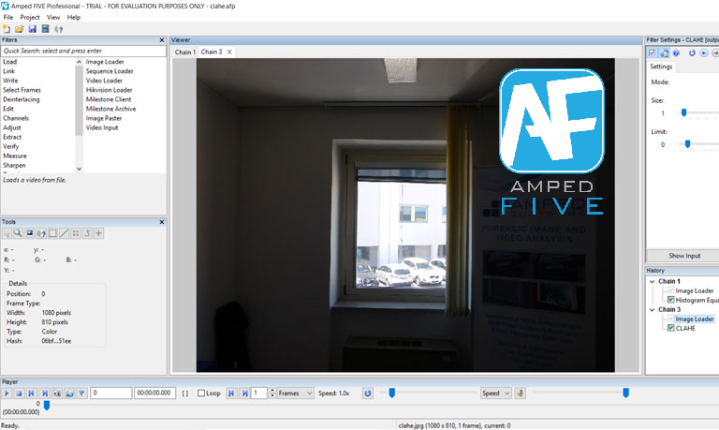Screen dimensions: 719x430
Task: Click the frame step spinner arrows
Action: [x=272, y=393]
